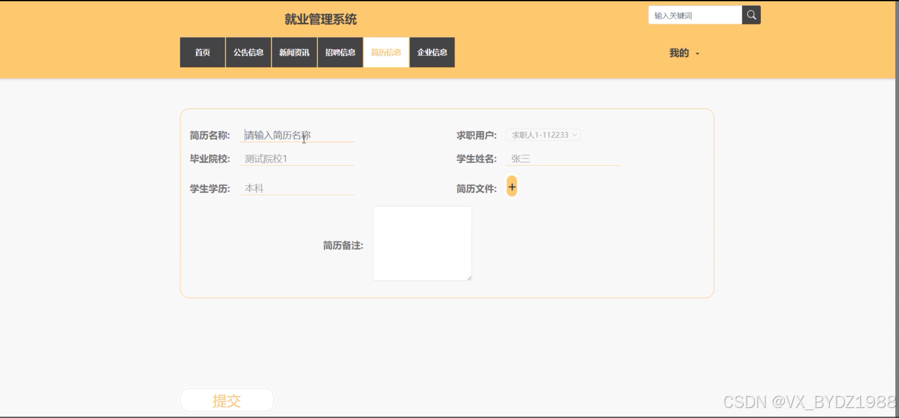The image size is (899, 418).
Task: Click the 简历名称 input field
Action: tap(297, 135)
